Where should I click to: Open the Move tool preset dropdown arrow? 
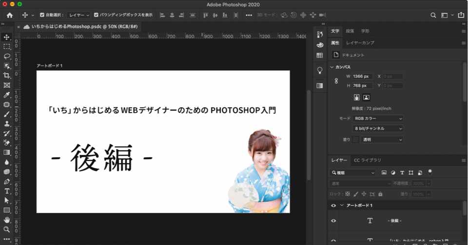click(x=33, y=15)
